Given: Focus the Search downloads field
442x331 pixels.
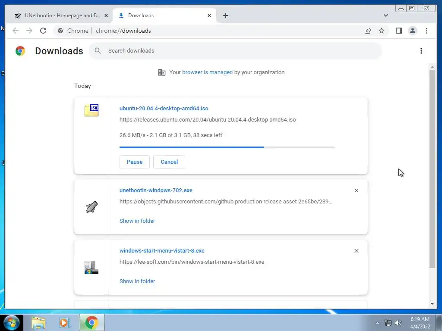Looking at the screenshot, I should [x=235, y=51].
